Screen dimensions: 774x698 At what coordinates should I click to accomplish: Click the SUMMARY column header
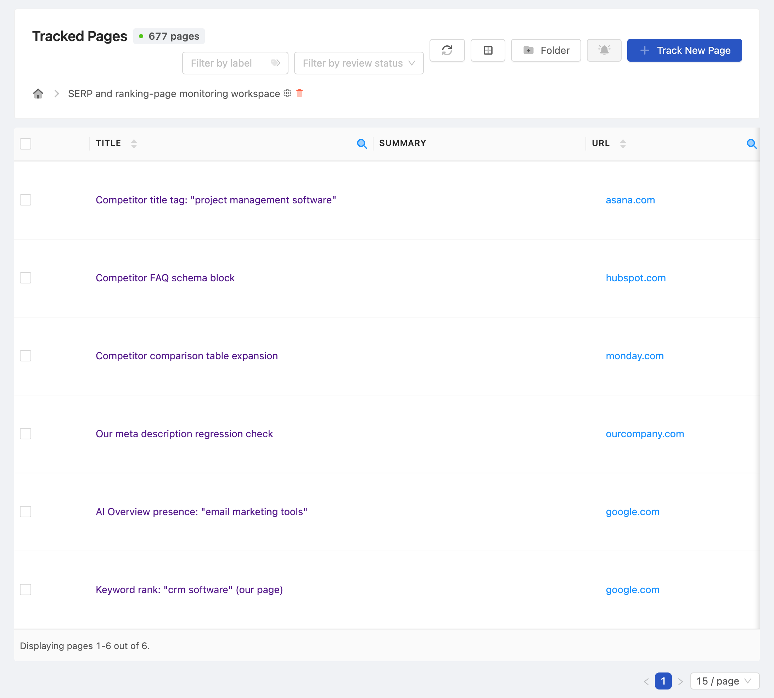coord(403,143)
